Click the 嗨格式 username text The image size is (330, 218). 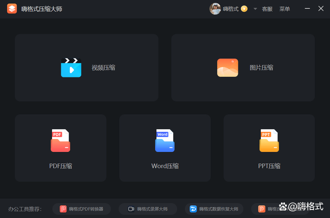pos(230,9)
